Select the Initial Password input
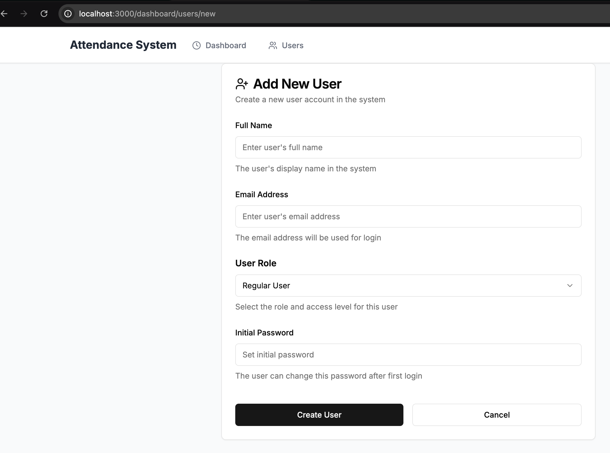The height and width of the screenshot is (453, 610). click(x=408, y=355)
